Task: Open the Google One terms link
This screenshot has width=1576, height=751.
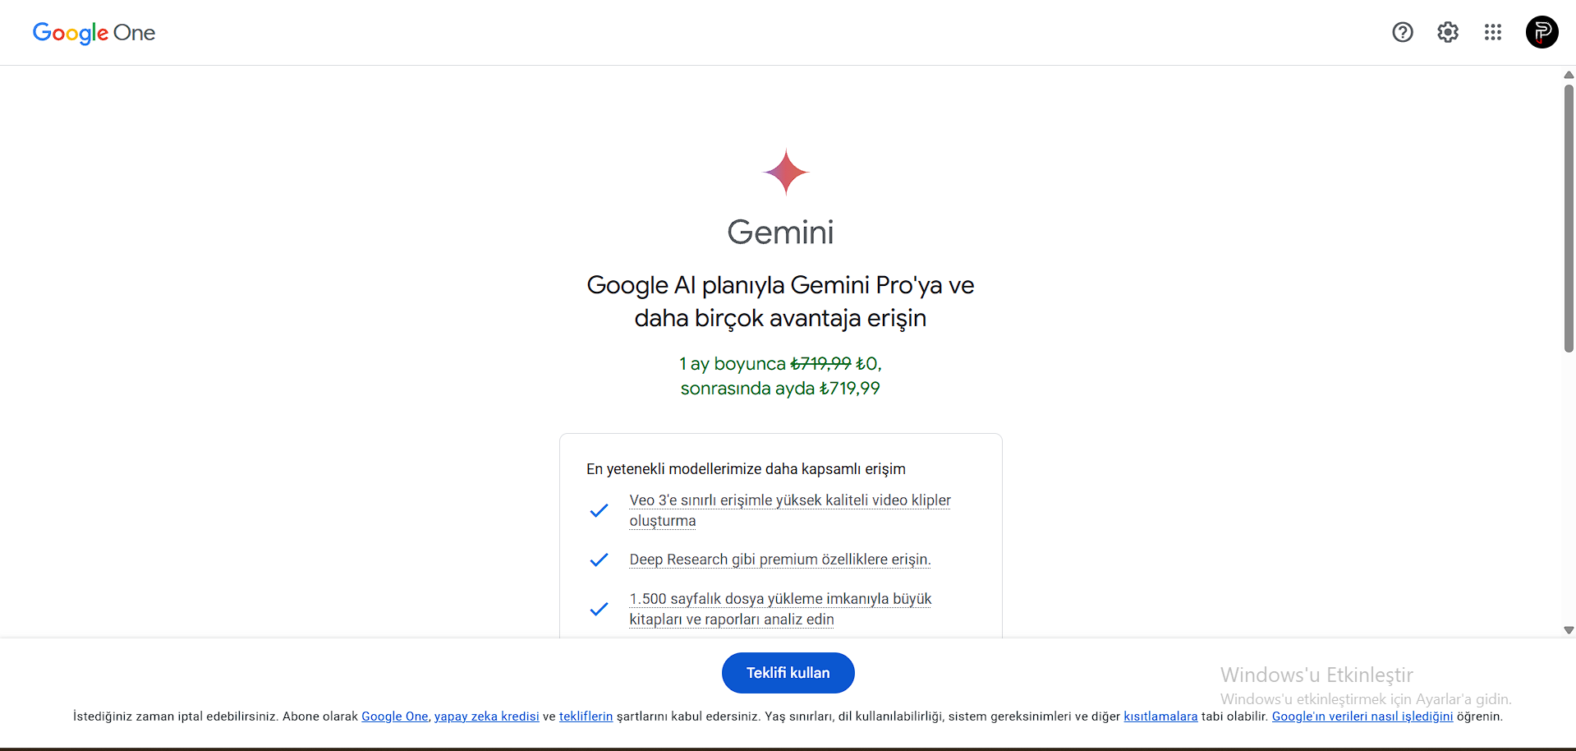Action: tap(395, 716)
